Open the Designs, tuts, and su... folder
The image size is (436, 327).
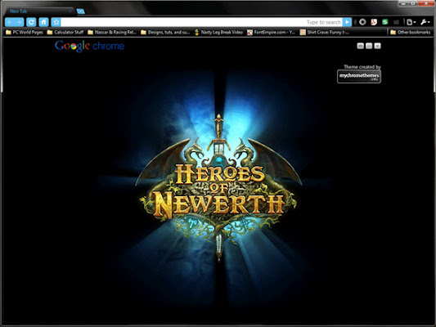tap(165, 32)
